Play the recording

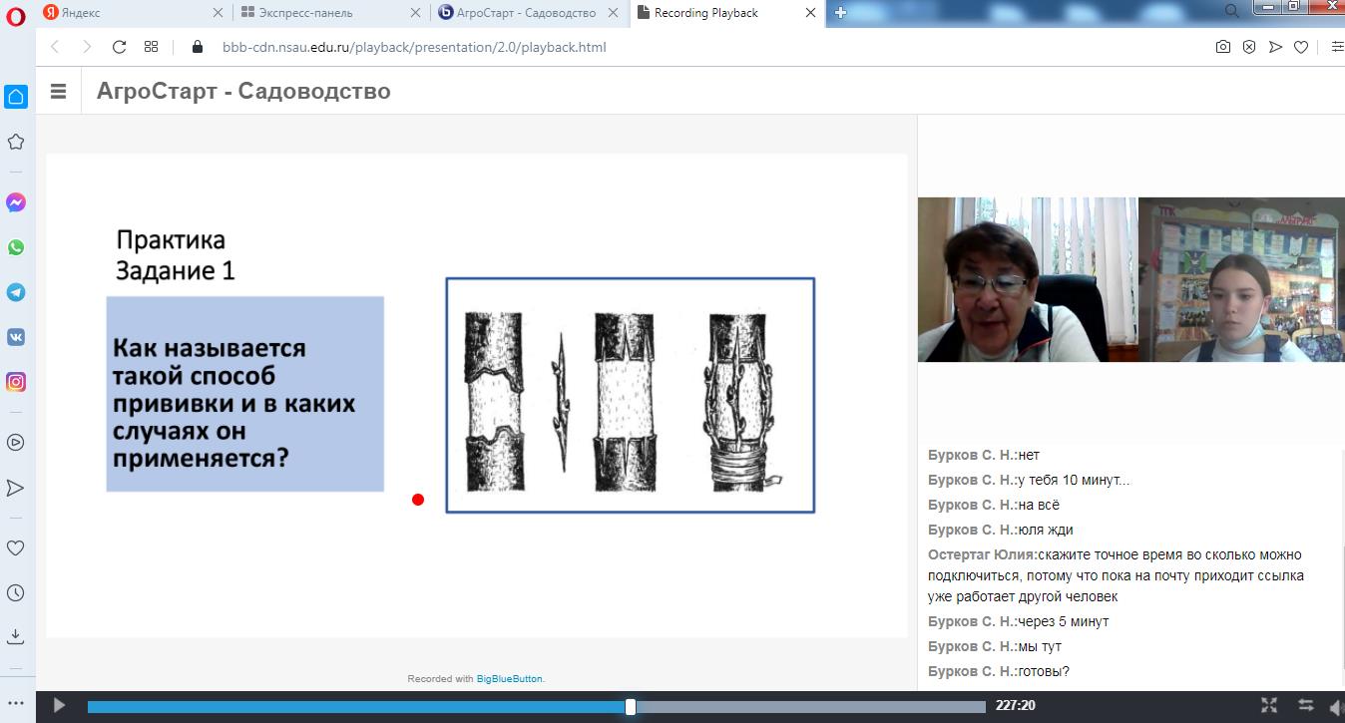[x=59, y=706]
